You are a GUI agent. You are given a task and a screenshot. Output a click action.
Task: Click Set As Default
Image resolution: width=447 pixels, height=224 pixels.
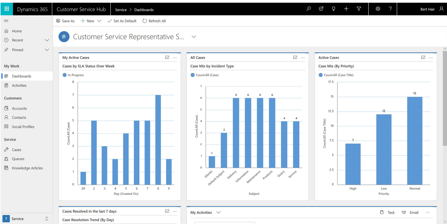pyautogui.click(x=122, y=21)
